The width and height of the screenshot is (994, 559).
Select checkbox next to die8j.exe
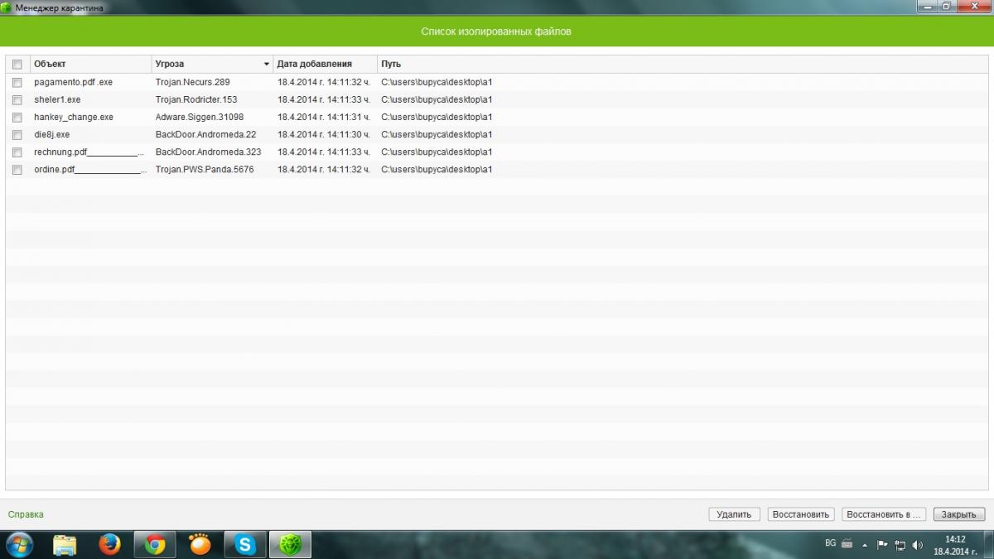[x=17, y=134]
